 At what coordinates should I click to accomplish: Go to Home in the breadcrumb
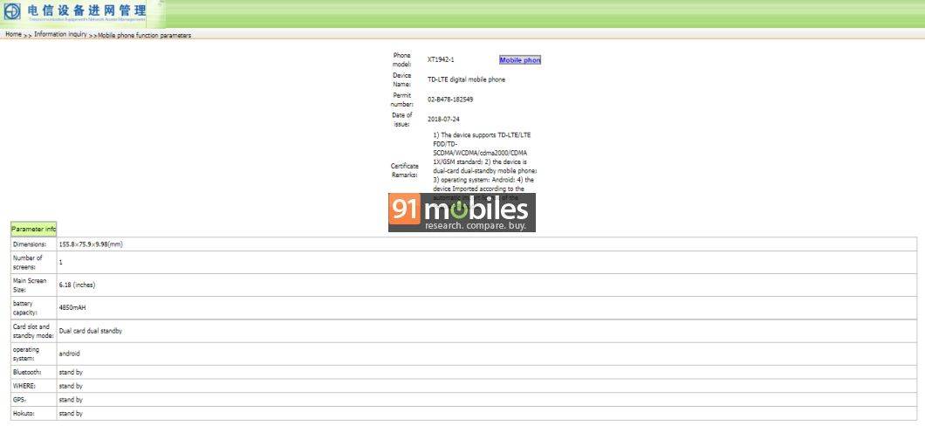pyautogui.click(x=13, y=35)
